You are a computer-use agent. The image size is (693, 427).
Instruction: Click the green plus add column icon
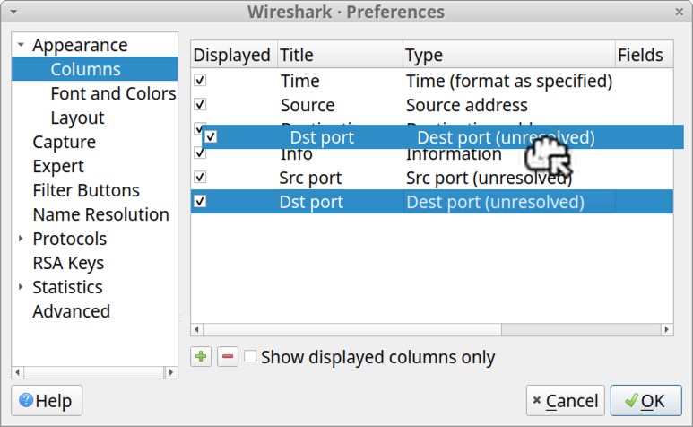[x=201, y=356]
